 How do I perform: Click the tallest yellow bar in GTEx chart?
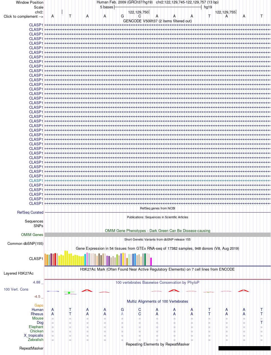pyautogui.click(x=66, y=258)
